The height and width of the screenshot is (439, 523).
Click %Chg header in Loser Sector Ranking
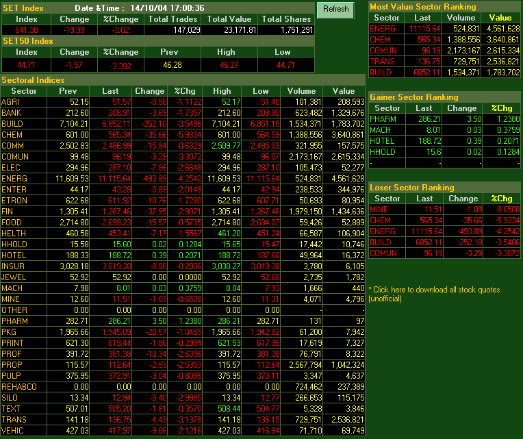[502, 199]
